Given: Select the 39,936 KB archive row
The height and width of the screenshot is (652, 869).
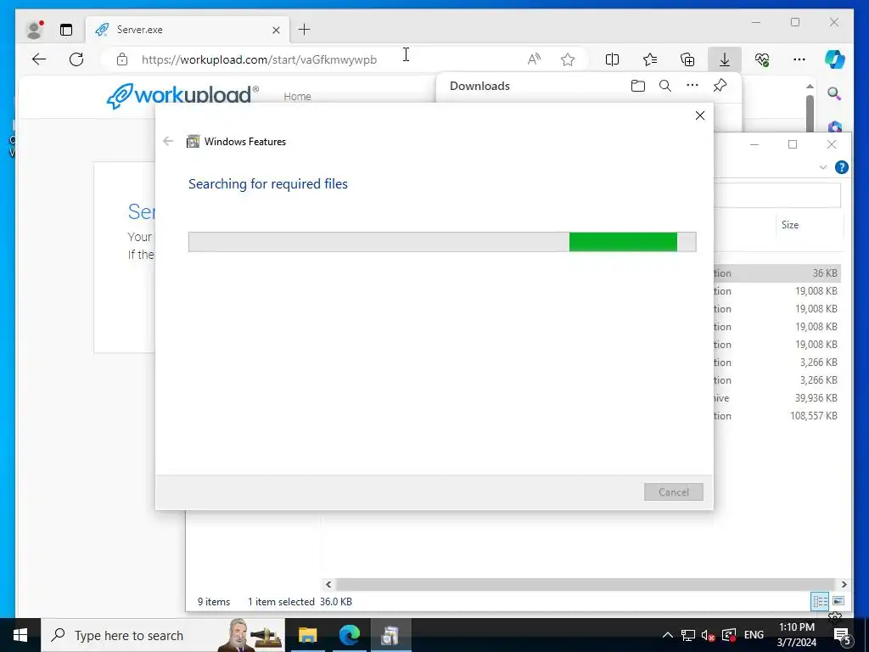Looking at the screenshot, I should point(777,398).
